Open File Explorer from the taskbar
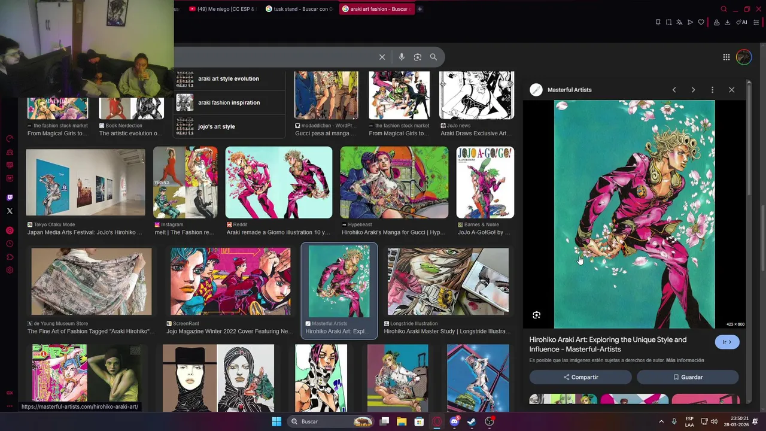Screen dimensions: 766x431 (402, 421)
